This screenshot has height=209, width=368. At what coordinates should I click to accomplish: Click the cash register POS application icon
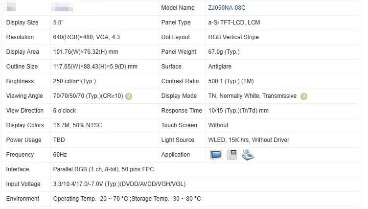tap(248, 155)
